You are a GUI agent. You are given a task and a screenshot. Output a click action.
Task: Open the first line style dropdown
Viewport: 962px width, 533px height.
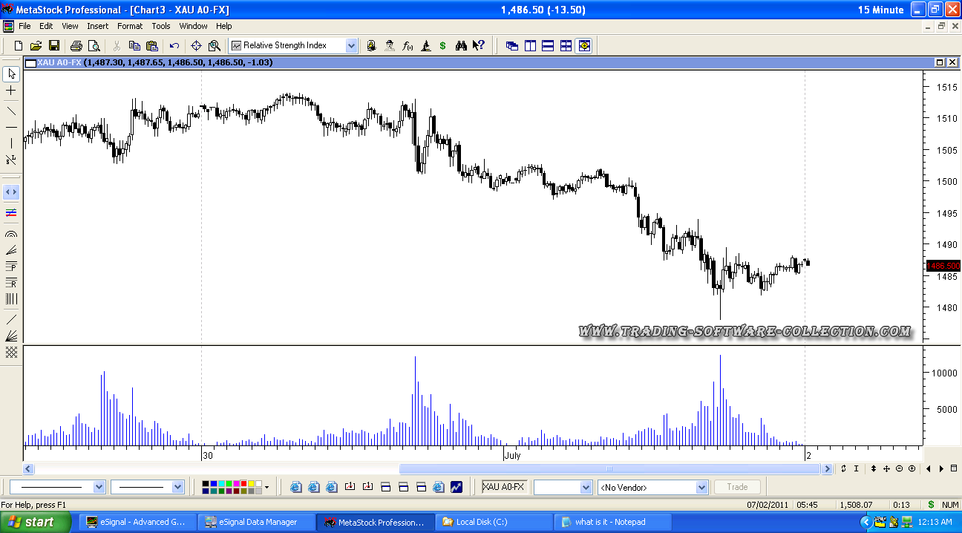click(x=99, y=488)
